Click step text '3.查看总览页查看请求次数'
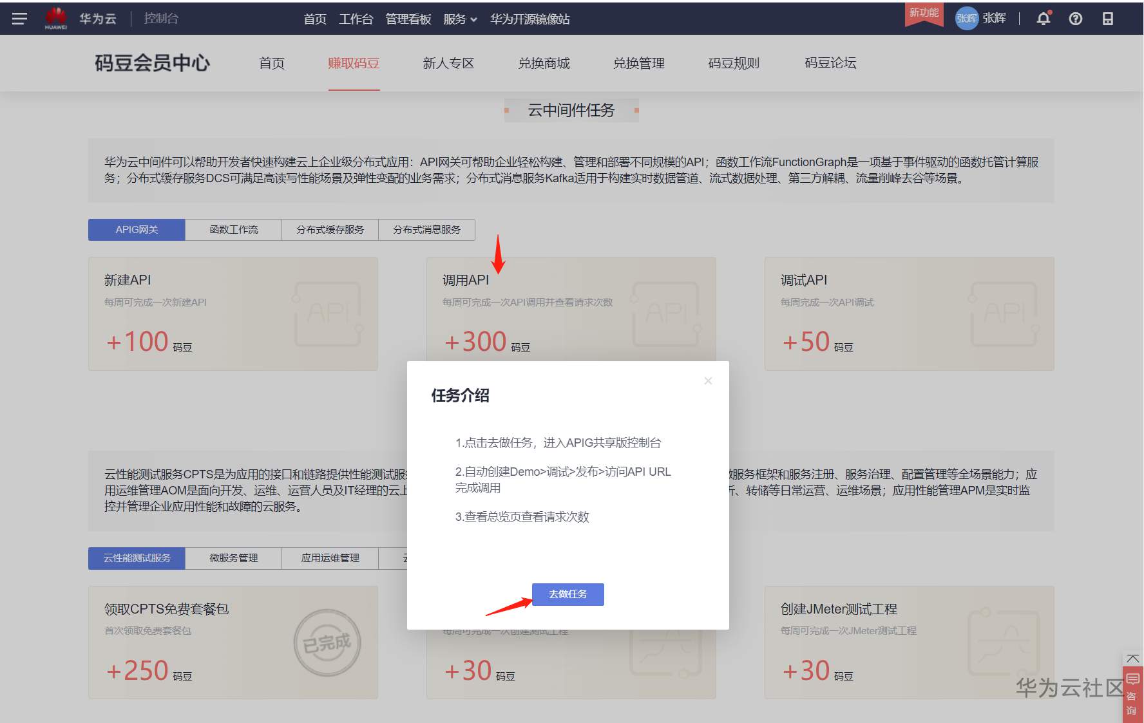The width and height of the screenshot is (1144, 723). pyautogui.click(x=522, y=516)
